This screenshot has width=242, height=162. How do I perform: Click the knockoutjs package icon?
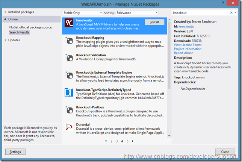pyautogui.click(x=70, y=24)
